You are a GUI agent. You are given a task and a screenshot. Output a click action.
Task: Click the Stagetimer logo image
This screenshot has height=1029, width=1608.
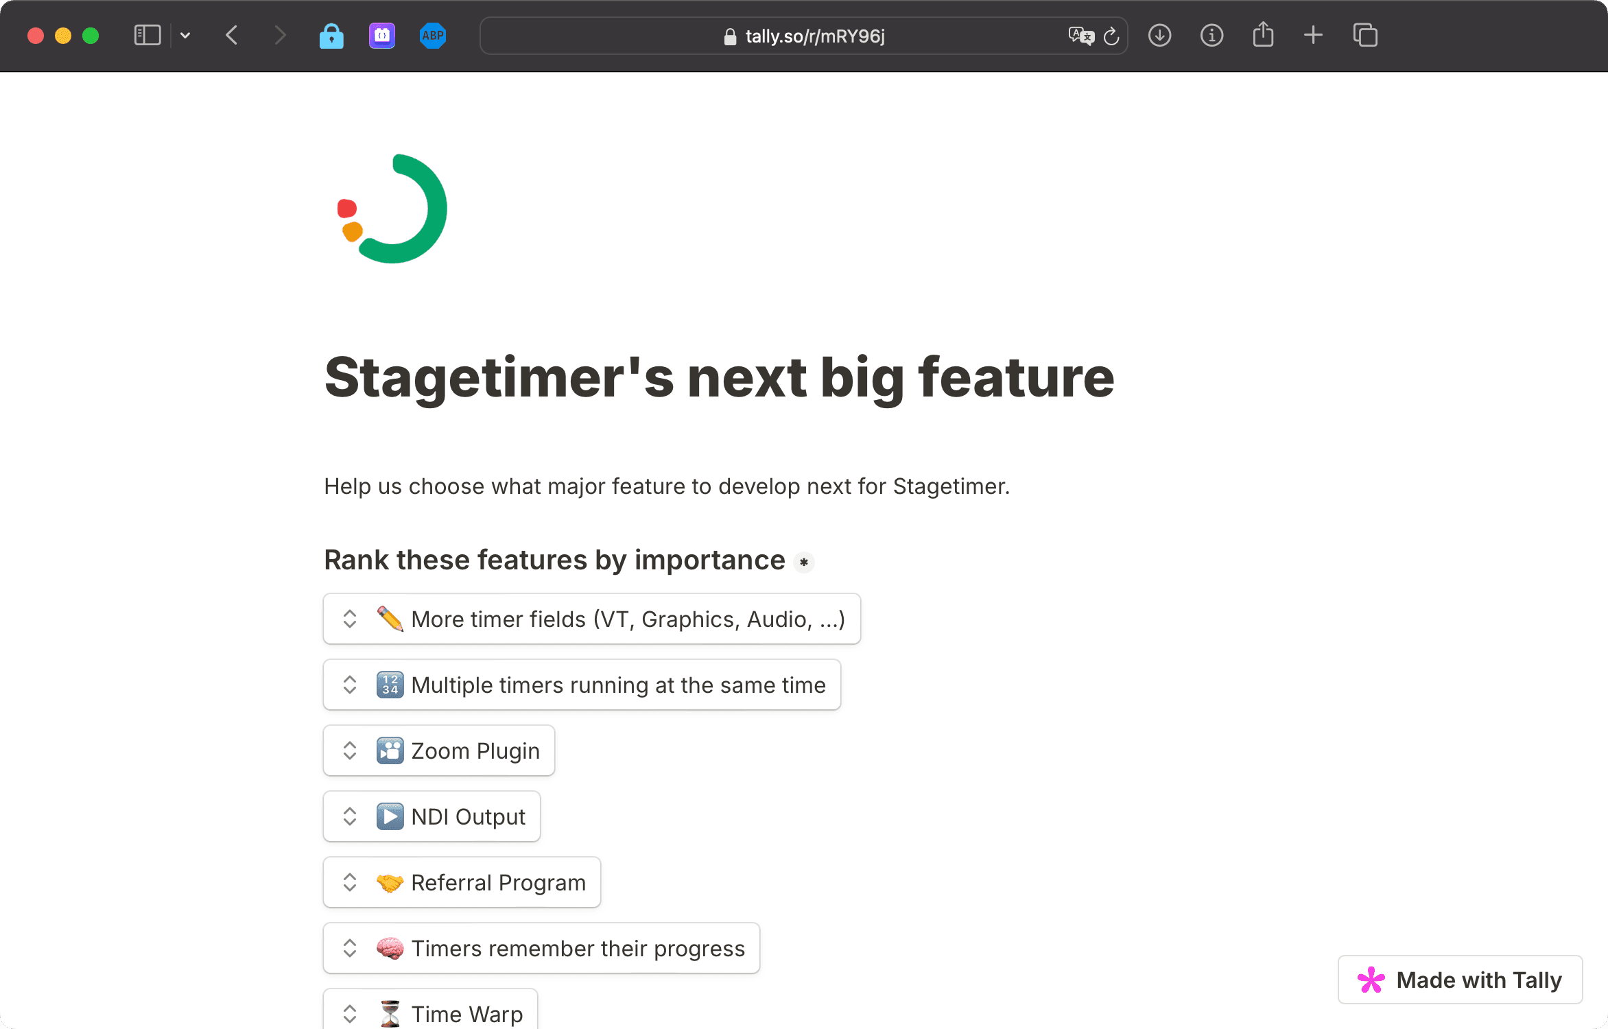pos(392,209)
